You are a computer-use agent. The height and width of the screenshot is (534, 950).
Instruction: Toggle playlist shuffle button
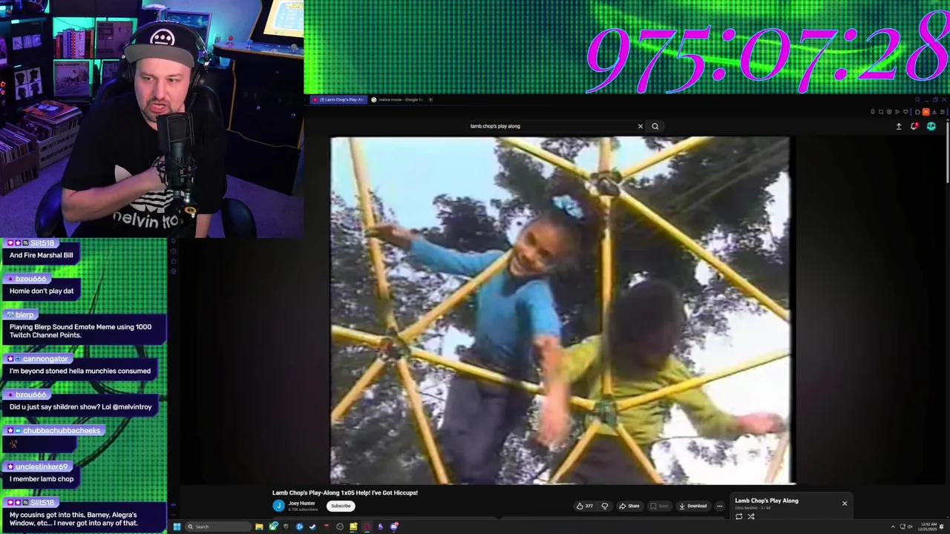751,516
